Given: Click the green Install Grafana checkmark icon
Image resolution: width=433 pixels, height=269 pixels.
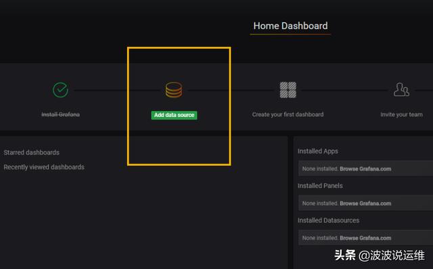Looking at the screenshot, I should (60, 90).
